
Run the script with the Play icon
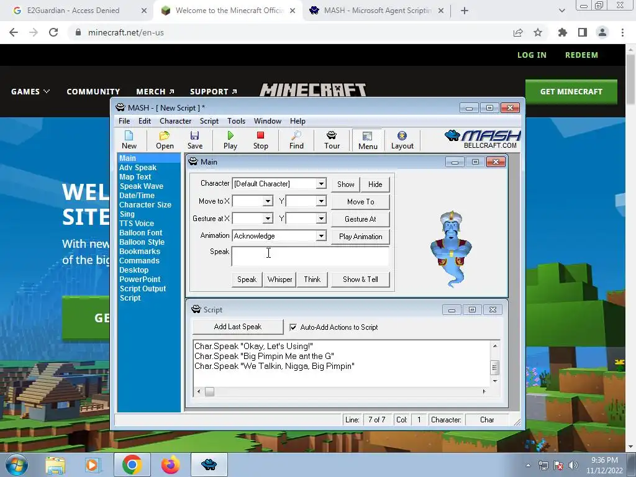tap(230, 140)
